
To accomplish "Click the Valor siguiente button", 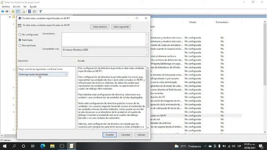I will point(121,27).
